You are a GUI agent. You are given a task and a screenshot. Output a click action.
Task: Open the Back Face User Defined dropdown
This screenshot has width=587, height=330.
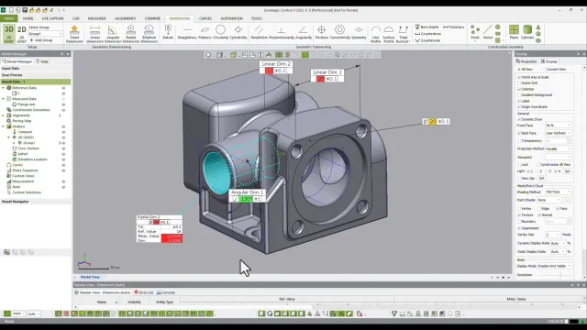coord(558,133)
